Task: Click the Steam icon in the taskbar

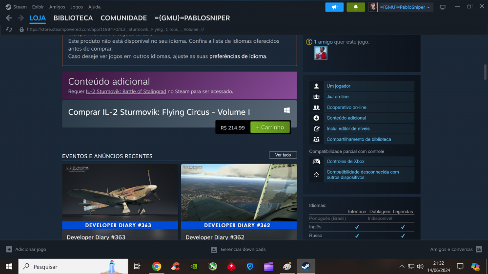Action: pos(306,266)
